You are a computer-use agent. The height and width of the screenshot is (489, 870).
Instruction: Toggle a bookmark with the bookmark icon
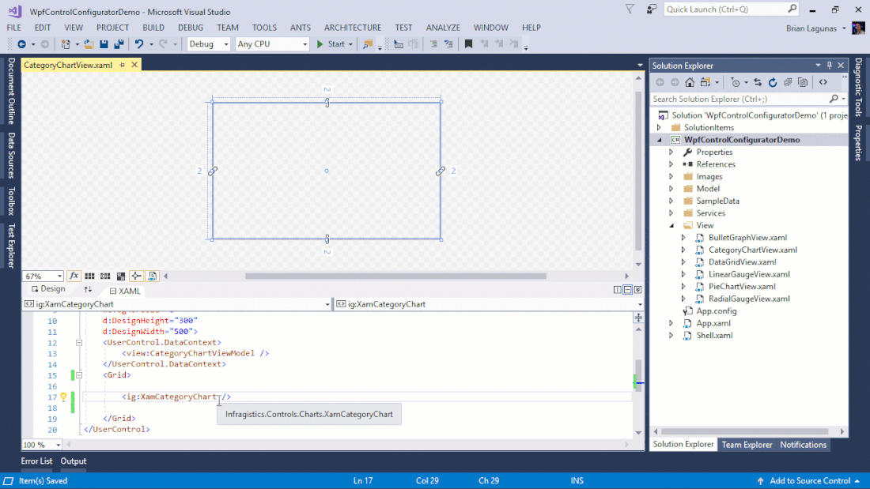[x=468, y=44]
